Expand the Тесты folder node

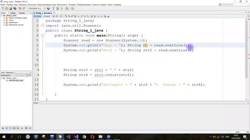click(4, 20)
